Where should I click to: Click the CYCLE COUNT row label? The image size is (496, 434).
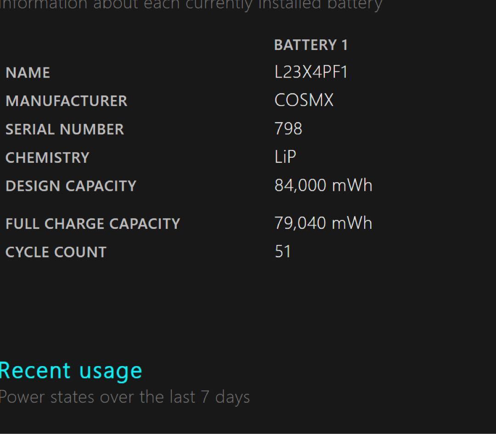tap(56, 252)
